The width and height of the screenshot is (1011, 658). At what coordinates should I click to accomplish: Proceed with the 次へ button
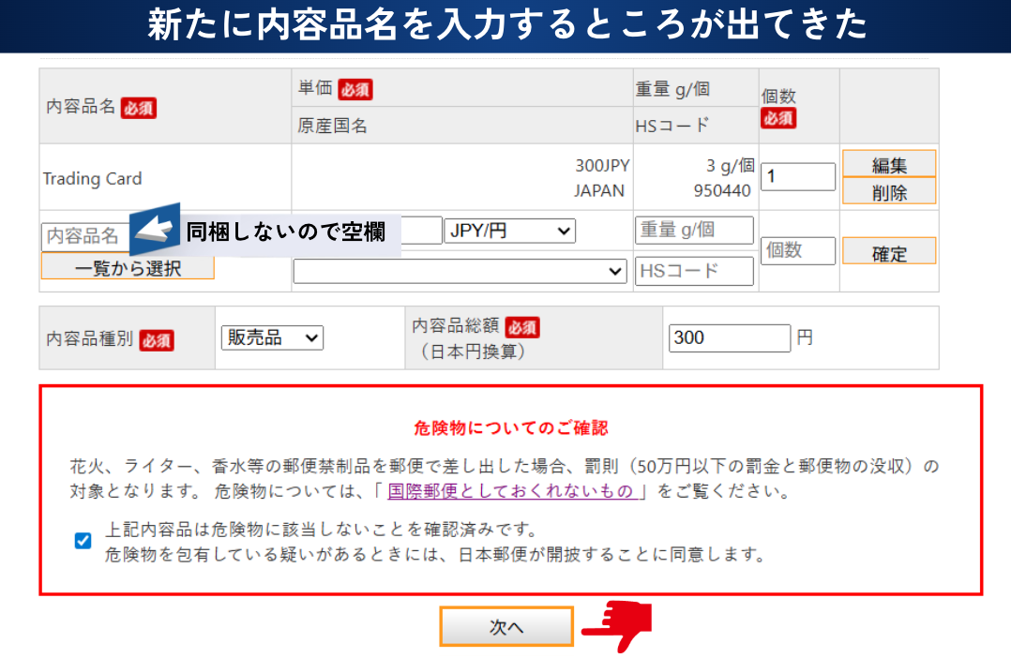506,627
